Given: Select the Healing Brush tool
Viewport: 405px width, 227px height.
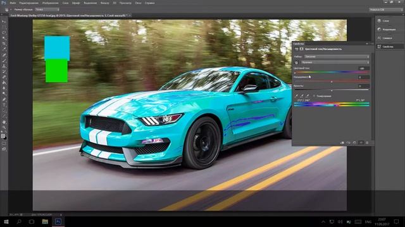Looking at the screenshot, I should click(x=4, y=55).
